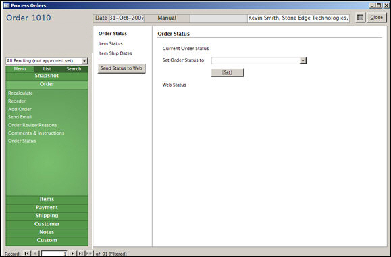This screenshot has width=391, height=257.
Task: Click the new record navigation button
Action: point(89,254)
